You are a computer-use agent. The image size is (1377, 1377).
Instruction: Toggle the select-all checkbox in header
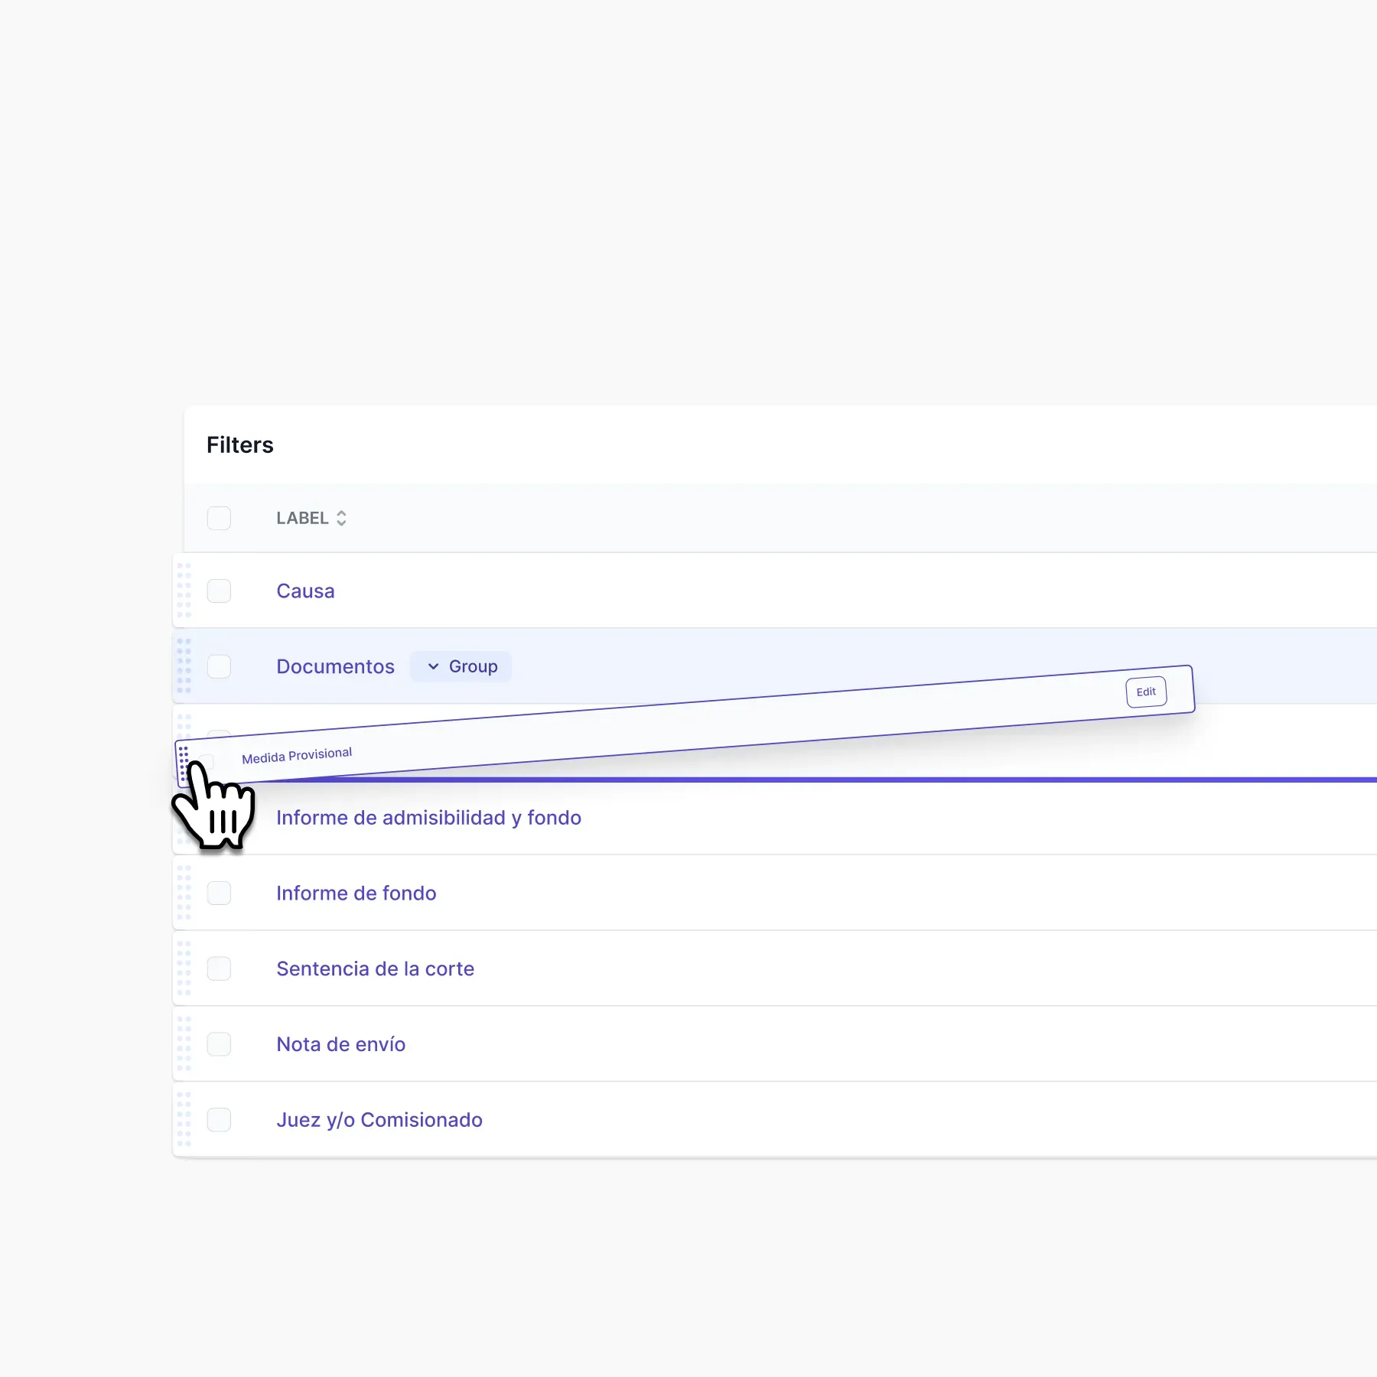tap(219, 518)
